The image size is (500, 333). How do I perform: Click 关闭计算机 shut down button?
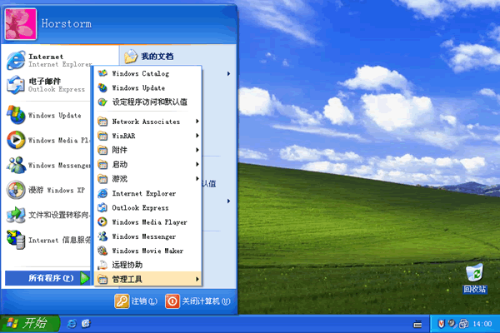coord(197,301)
